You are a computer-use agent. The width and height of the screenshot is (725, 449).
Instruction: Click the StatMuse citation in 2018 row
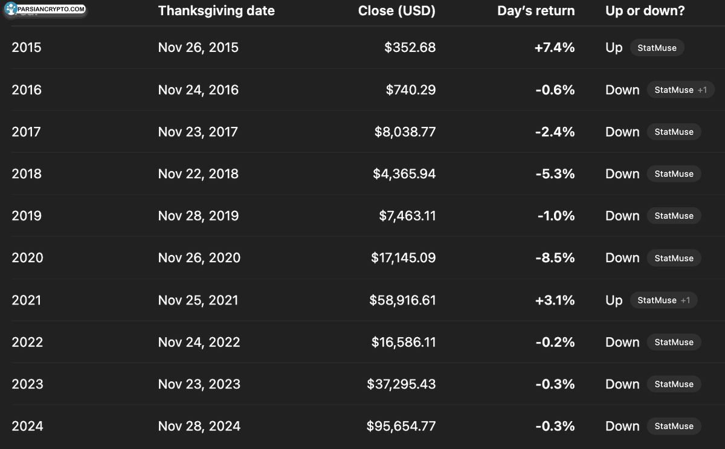[x=674, y=174]
